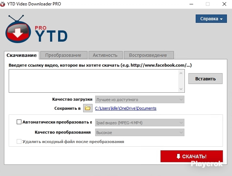Screen dimensions: 232x176
Task: Open the C:\Users\kille\OneDrive\Documents path link
Action: click(x=126, y=108)
